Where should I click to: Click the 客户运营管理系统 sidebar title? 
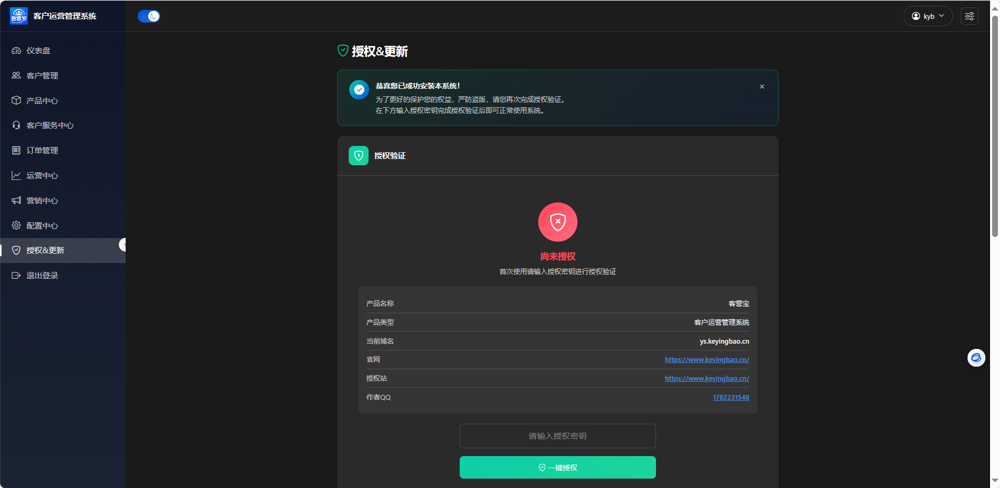[65, 16]
